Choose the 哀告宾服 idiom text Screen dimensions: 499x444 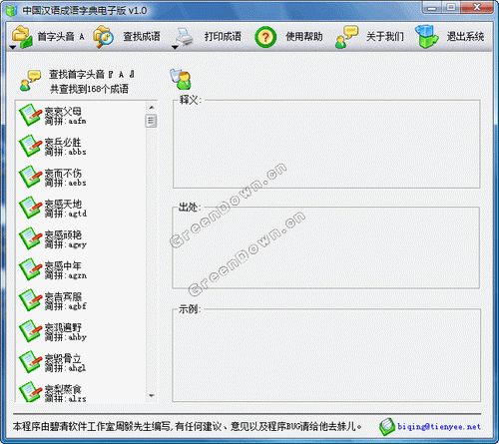pos(63,296)
